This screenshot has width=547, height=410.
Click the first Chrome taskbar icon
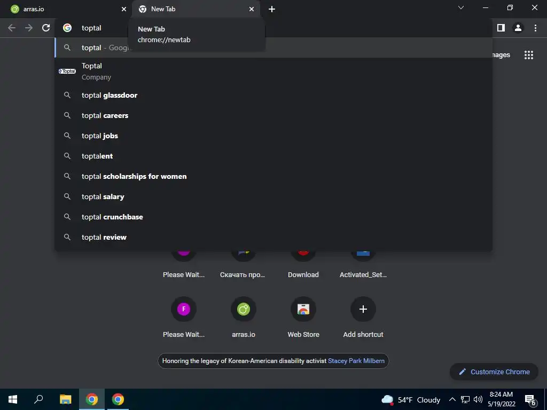pyautogui.click(x=92, y=399)
